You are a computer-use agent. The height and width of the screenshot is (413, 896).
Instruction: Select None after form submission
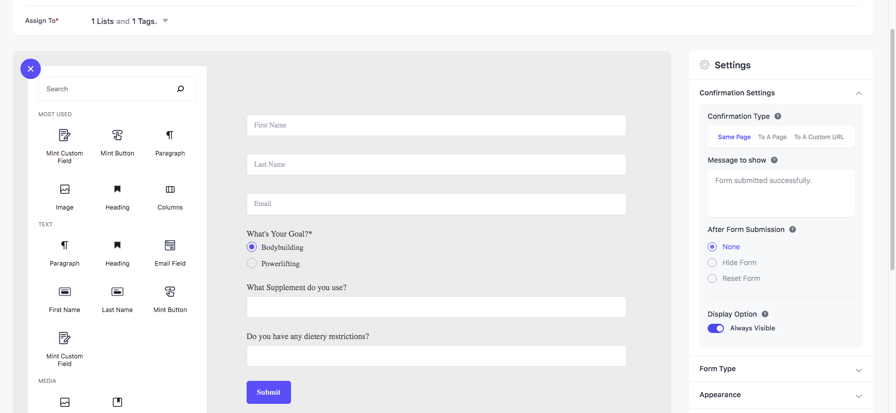coord(712,247)
